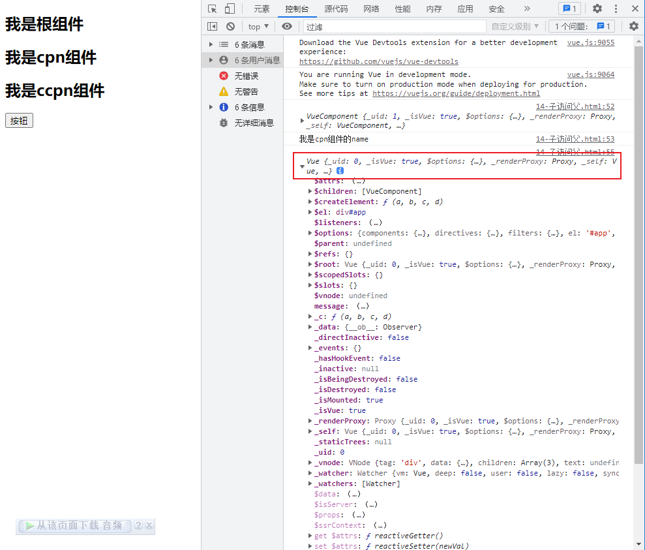
Task: Switch to the 网络 tab
Action: coord(371,9)
